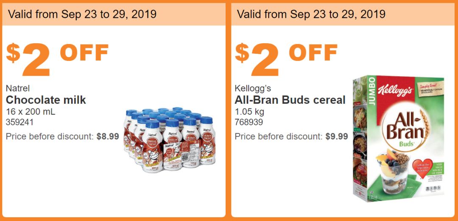Image resolution: width=458 pixels, height=221 pixels.
Task: Click the Kellogg's brand name text above the title
Action: point(253,88)
